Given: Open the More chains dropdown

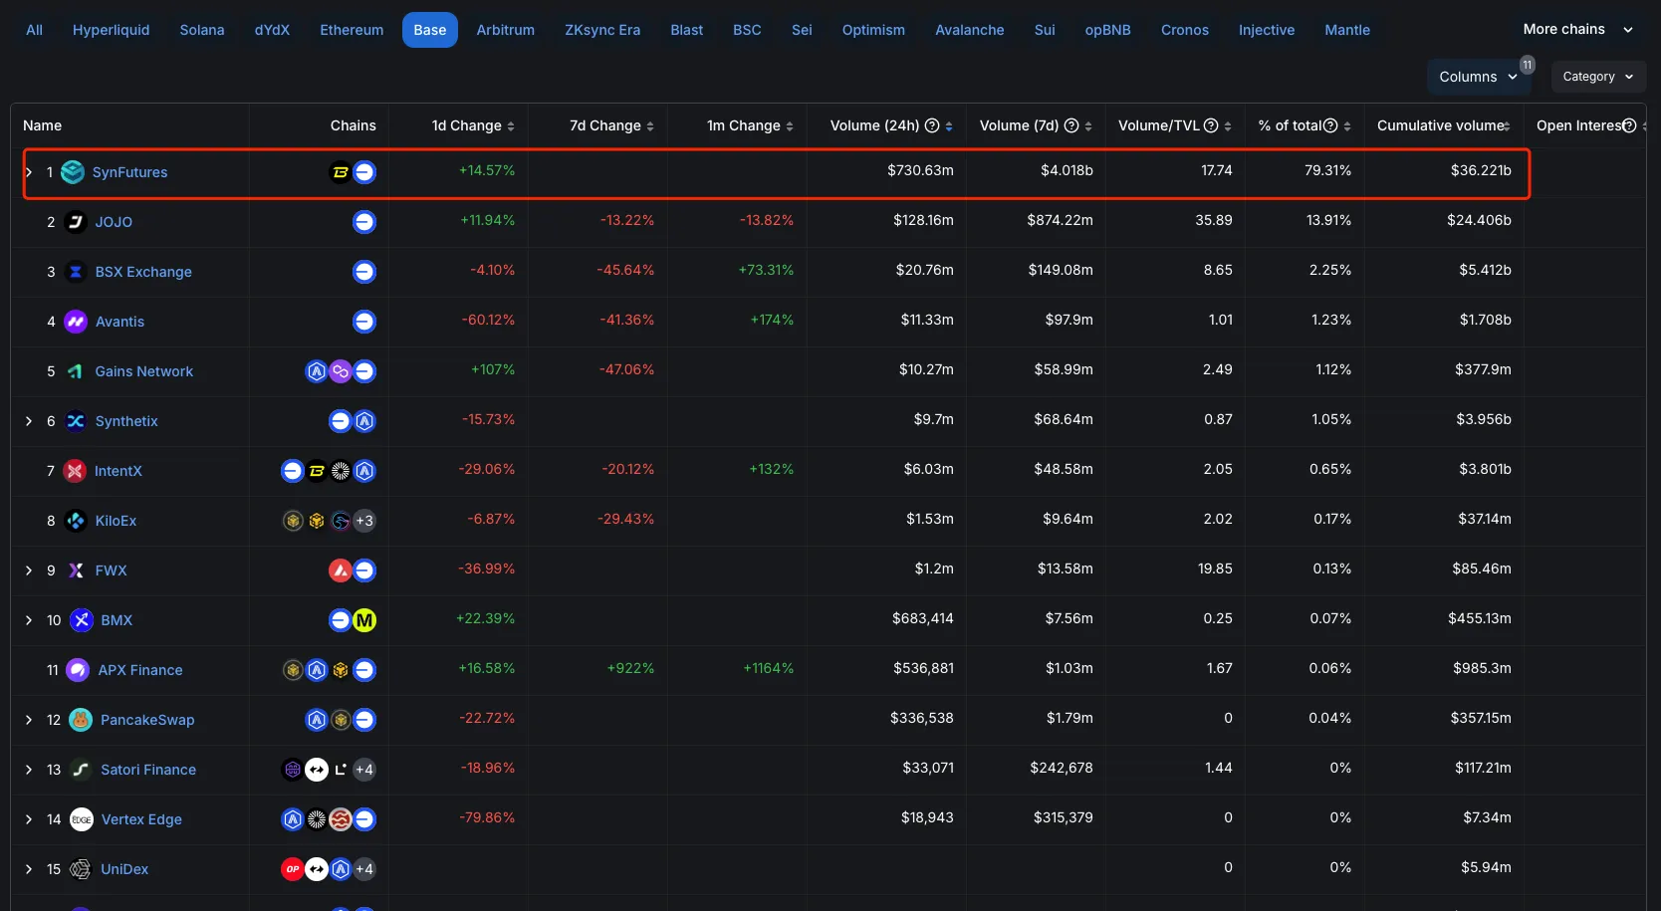Looking at the screenshot, I should pos(1577,30).
